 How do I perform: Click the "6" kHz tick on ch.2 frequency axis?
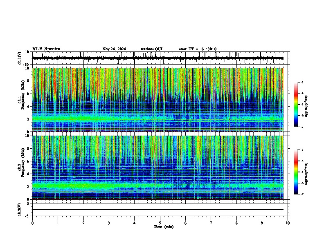click(28, 161)
